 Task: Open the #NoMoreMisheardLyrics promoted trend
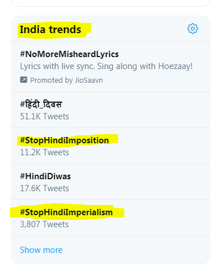[70, 54]
